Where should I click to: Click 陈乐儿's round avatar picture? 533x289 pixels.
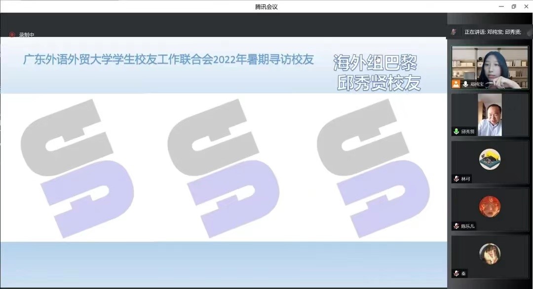pos(490,206)
